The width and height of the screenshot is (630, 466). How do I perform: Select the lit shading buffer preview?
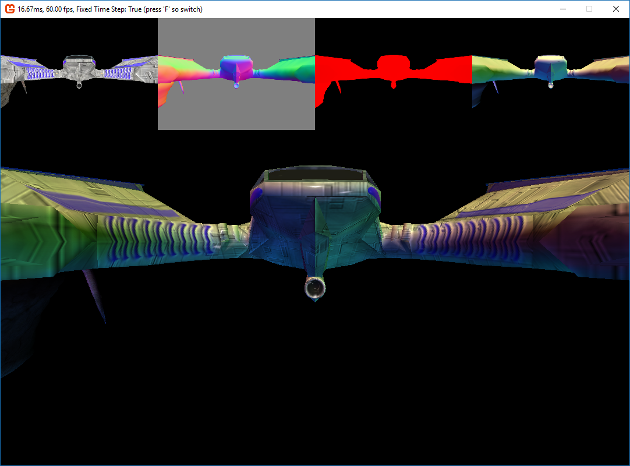pos(550,70)
